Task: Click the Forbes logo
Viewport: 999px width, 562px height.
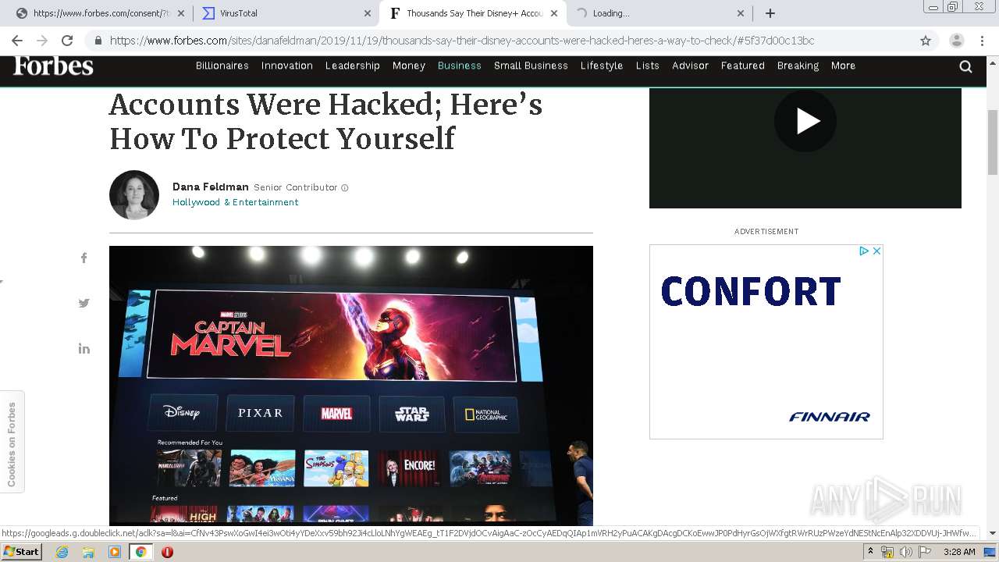Action: [x=53, y=66]
